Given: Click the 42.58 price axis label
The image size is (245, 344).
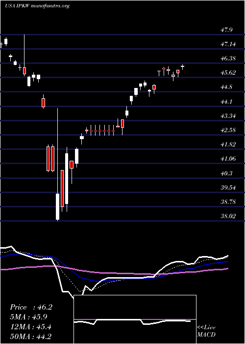Looking at the screenshot, I should pyautogui.click(x=228, y=130).
